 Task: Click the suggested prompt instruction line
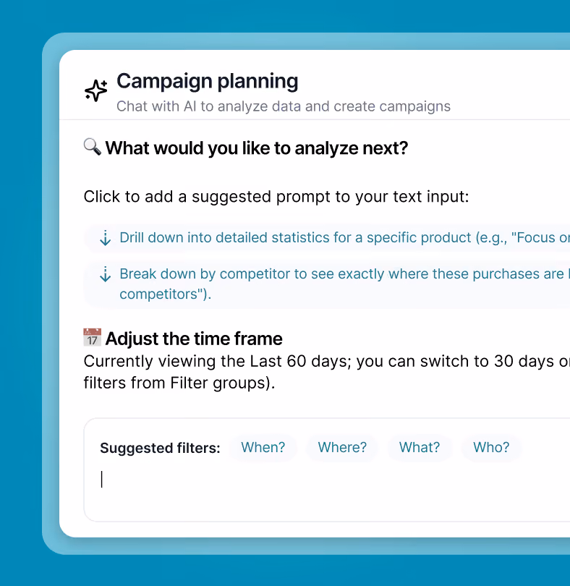coord(276,197)
